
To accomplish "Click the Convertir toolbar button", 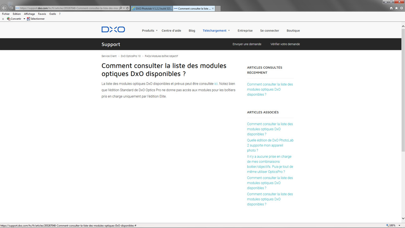I will click(x=14, y=19).
